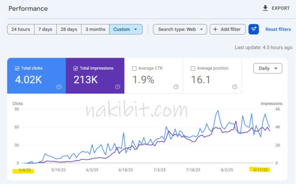The image size is (296, 184).
Task: Click the 213K total impressions value
Action: tap(86, 80)
